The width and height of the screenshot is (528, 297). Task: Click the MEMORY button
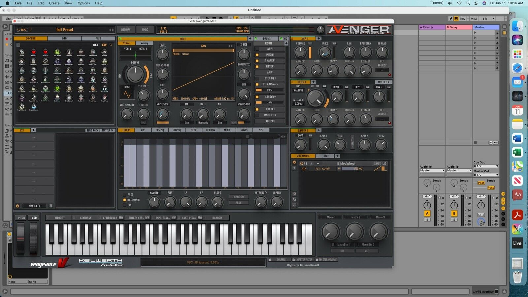[126, 30]
